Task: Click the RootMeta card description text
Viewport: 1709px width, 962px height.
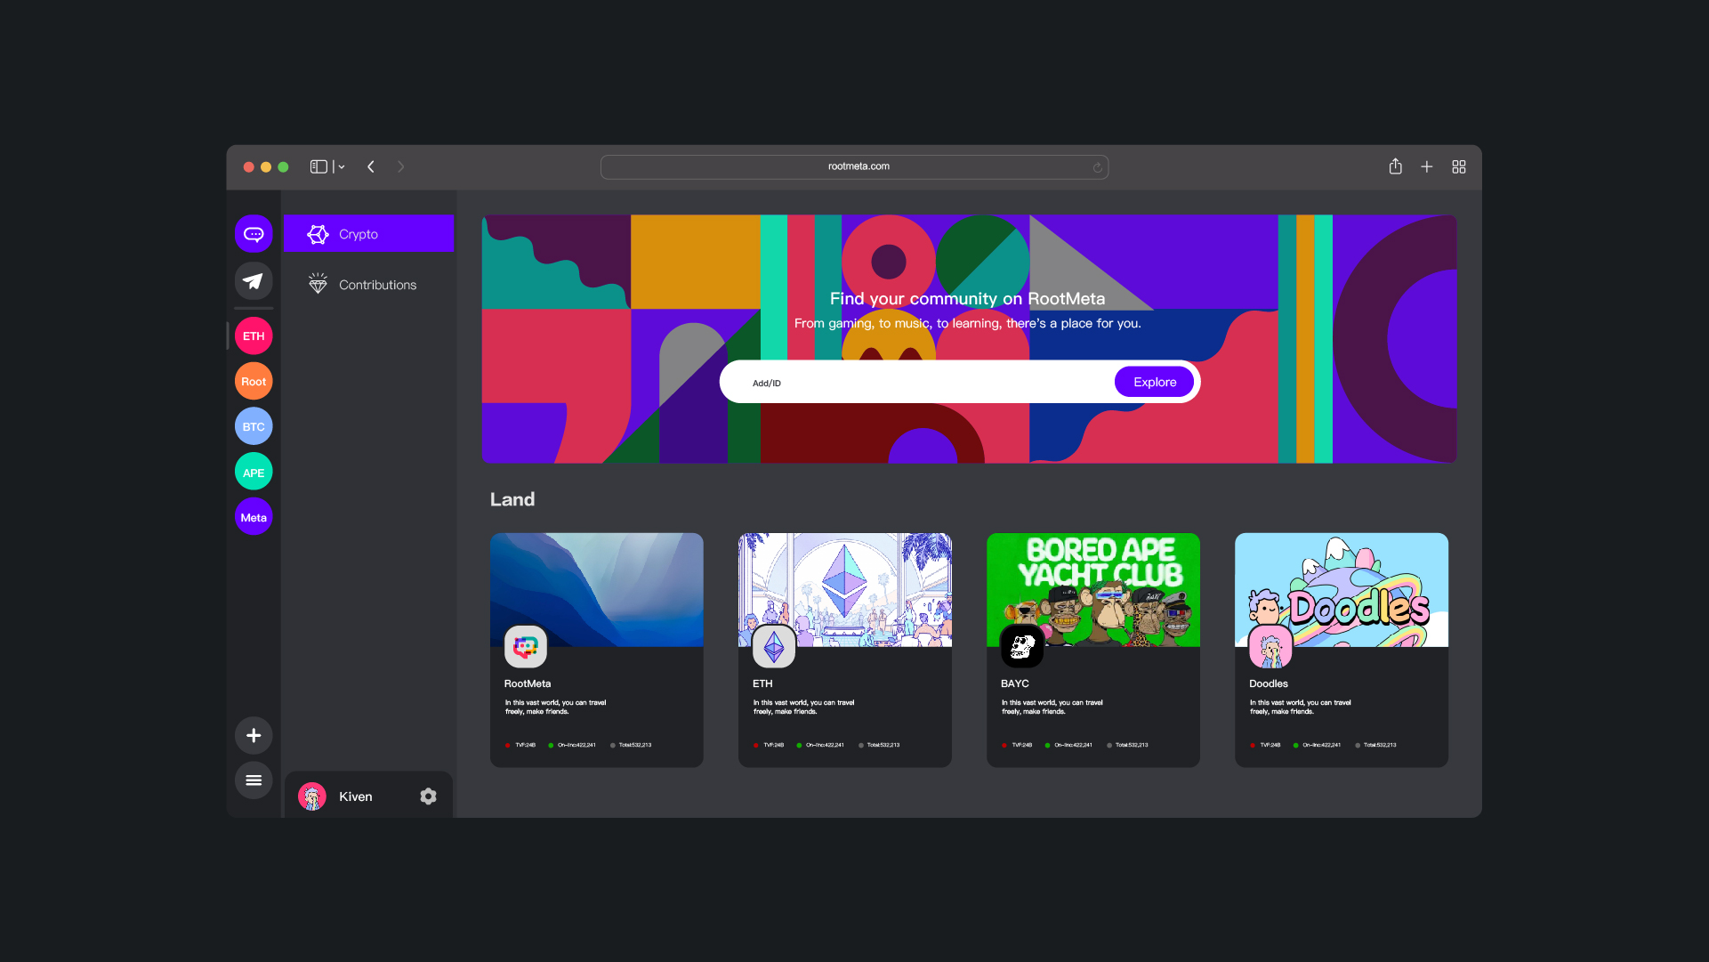Action: coord(556,707)
